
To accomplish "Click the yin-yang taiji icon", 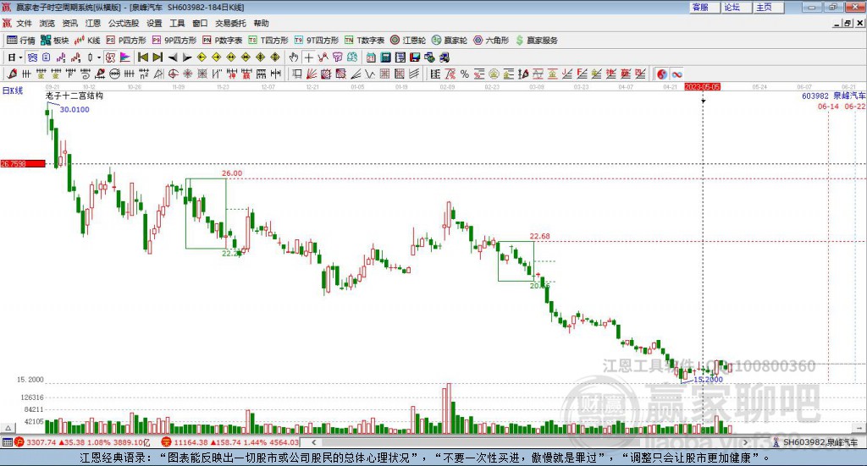I will [x=662, y=74].
